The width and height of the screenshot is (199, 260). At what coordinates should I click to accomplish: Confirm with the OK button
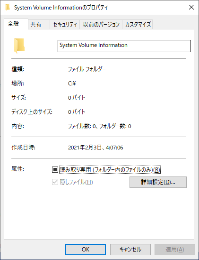86,250
